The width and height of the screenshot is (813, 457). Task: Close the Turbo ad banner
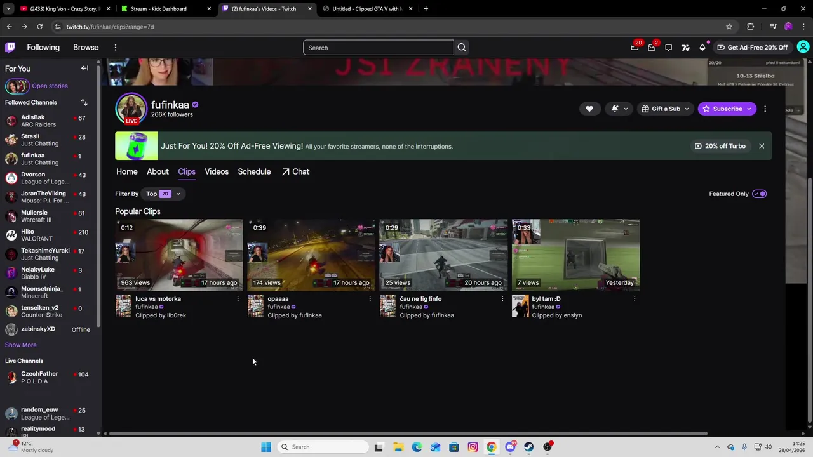[x=762, y=146]
